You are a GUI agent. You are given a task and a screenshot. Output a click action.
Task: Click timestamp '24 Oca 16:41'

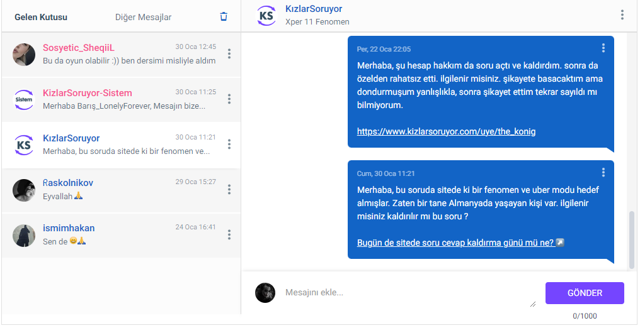[195, 227]
